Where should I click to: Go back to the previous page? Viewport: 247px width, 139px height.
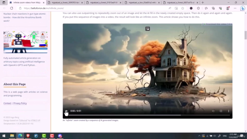4,8
